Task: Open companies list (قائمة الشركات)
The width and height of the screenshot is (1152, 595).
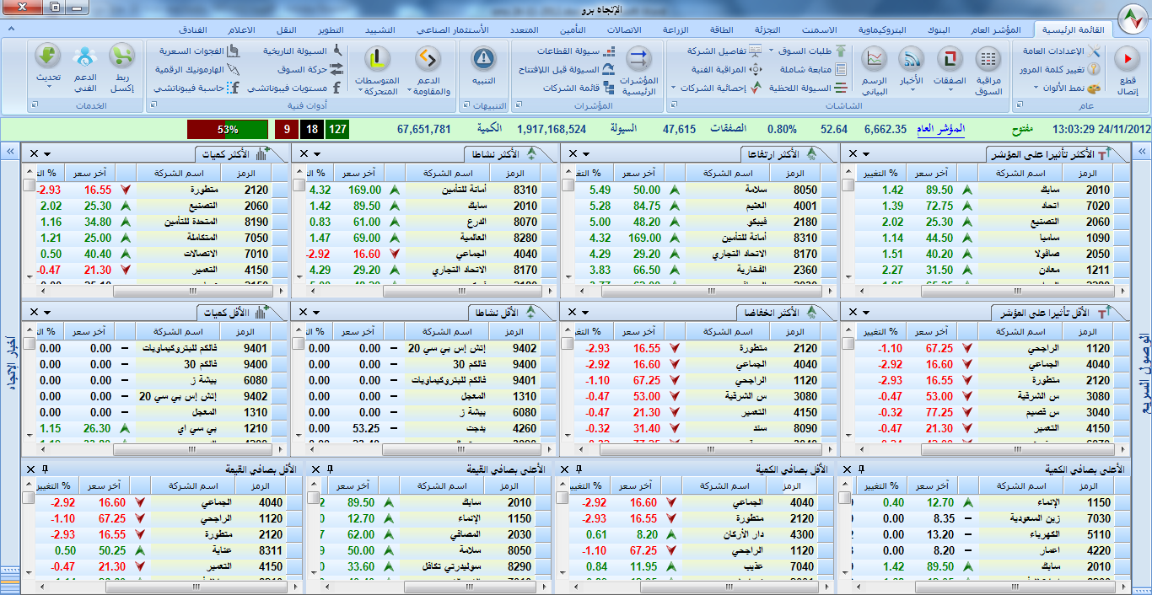Action: pyautogui.click(x=578, y=88)
